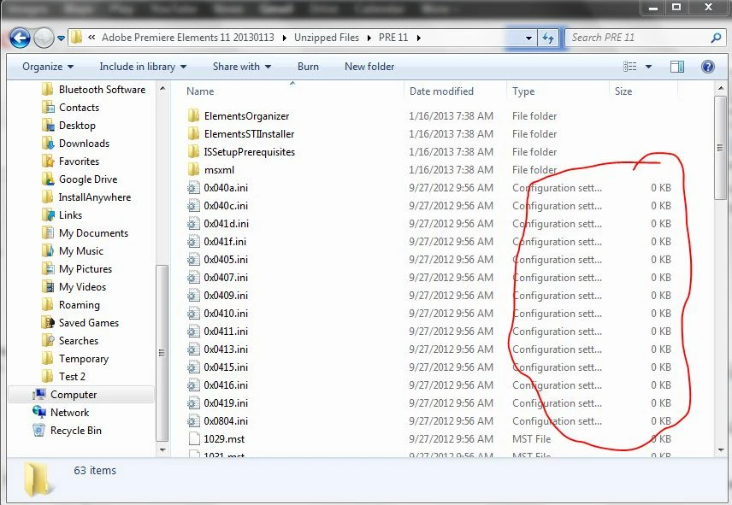Open the view options dropdown arrow
This screenshot has height=505, width=732.
click(x=648, y=67)
